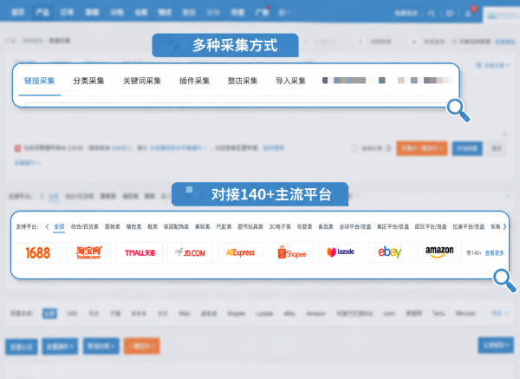Filter platforms by 图书玩具类

click(x=250, y=226)
